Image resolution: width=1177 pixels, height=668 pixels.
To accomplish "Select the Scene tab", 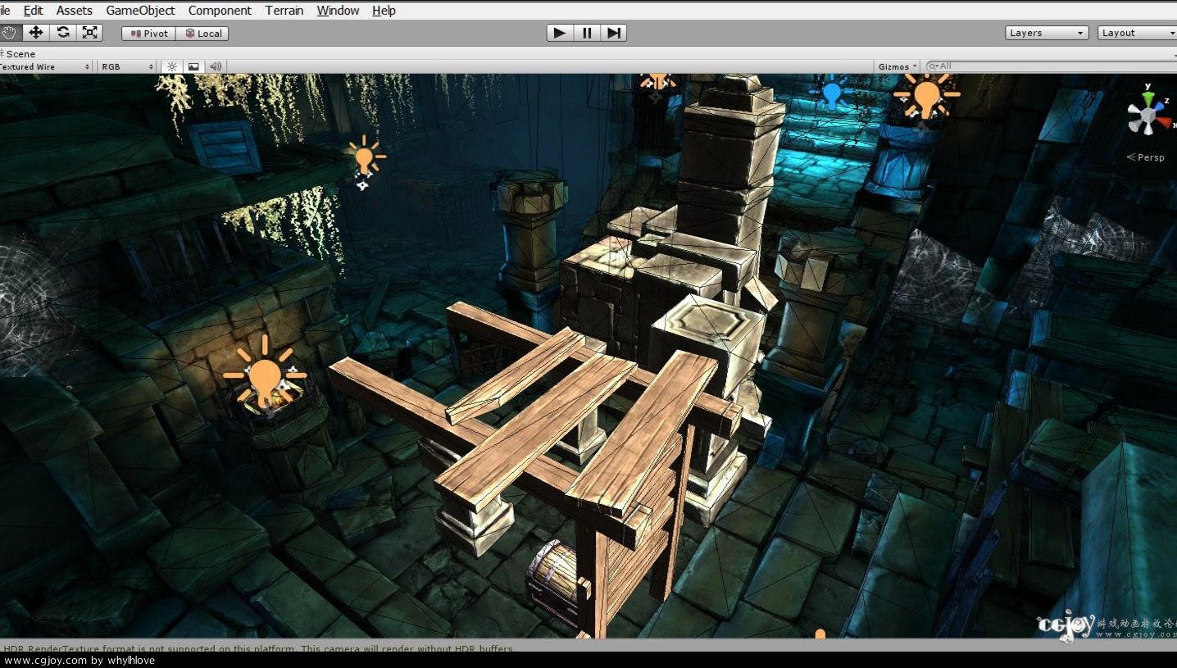I will pyautogui.click(x=18, y=53).
